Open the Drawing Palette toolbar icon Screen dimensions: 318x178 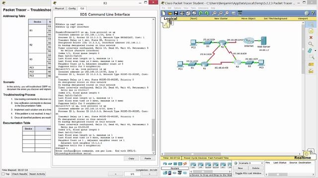(x=234, y=13)
